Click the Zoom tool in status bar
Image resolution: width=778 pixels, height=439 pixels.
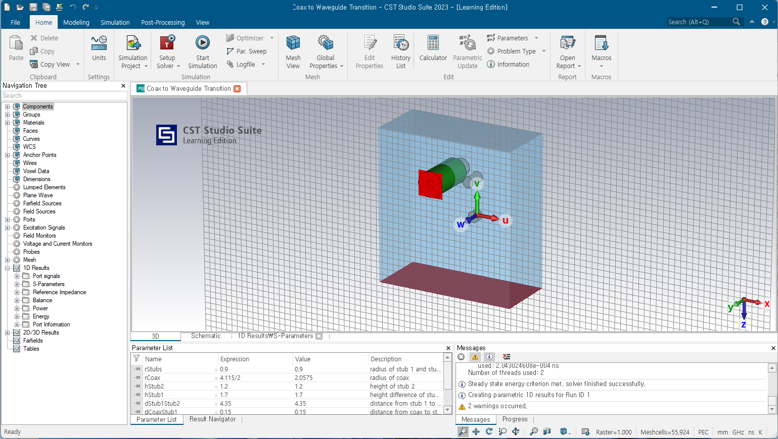pos(463,432)
